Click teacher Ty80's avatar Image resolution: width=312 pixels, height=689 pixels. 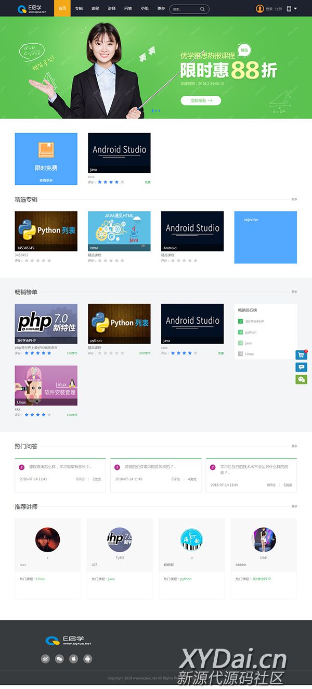tap(120, 540)
